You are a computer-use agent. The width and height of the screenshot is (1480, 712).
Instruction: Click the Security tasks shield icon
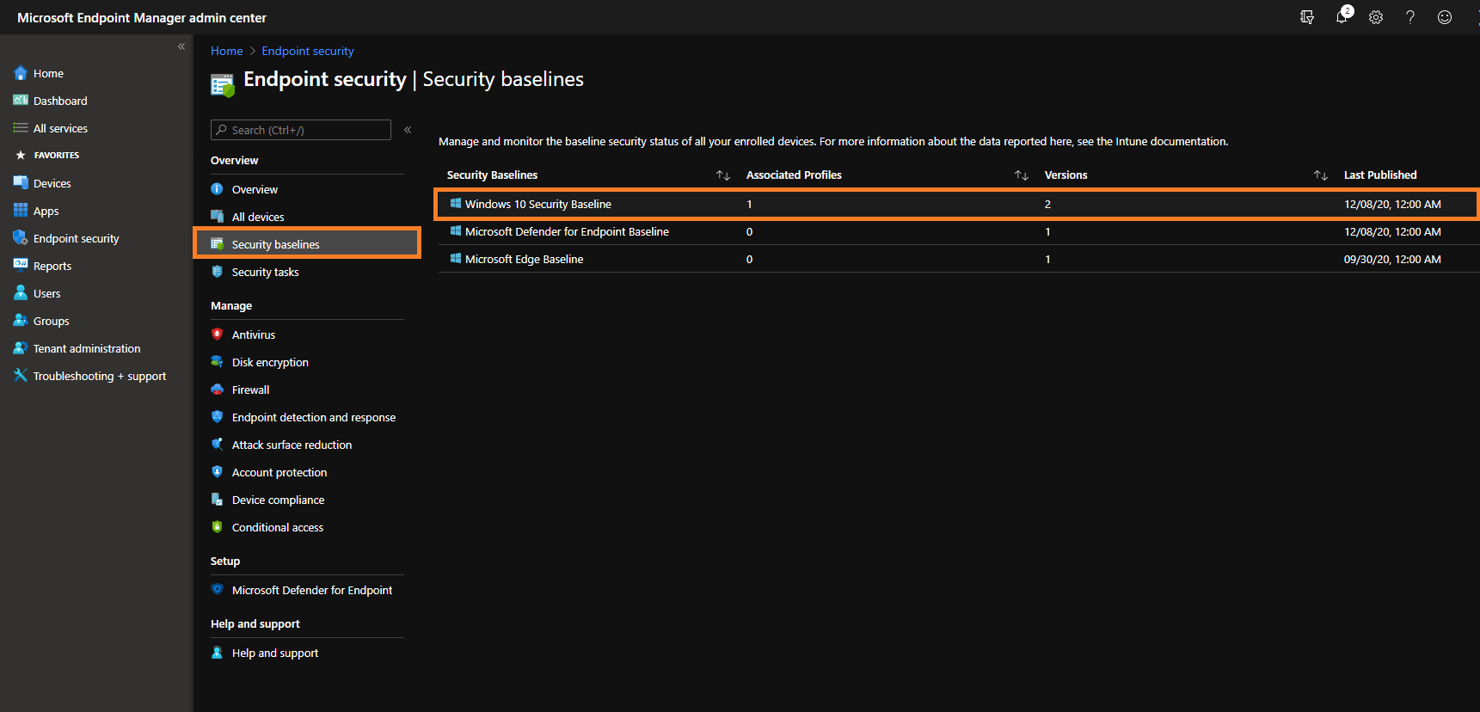coord(218,272)
